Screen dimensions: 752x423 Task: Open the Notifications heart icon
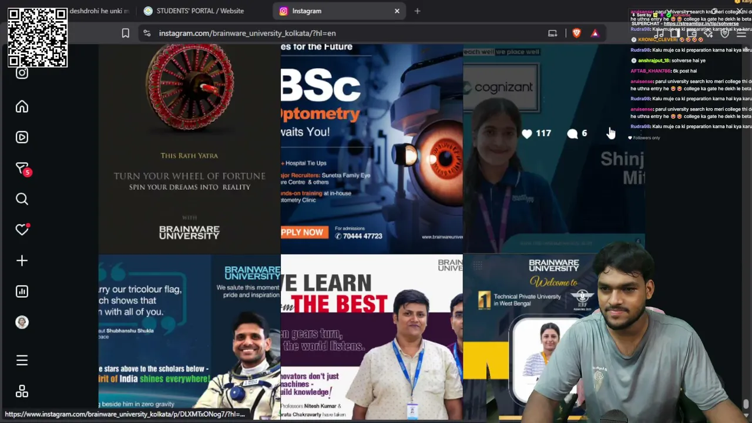pyautogui.click(x=22, y=230)
